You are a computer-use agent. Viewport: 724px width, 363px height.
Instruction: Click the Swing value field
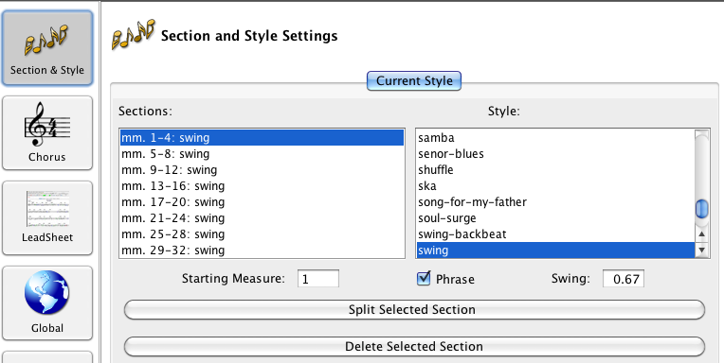pos(624,279)
